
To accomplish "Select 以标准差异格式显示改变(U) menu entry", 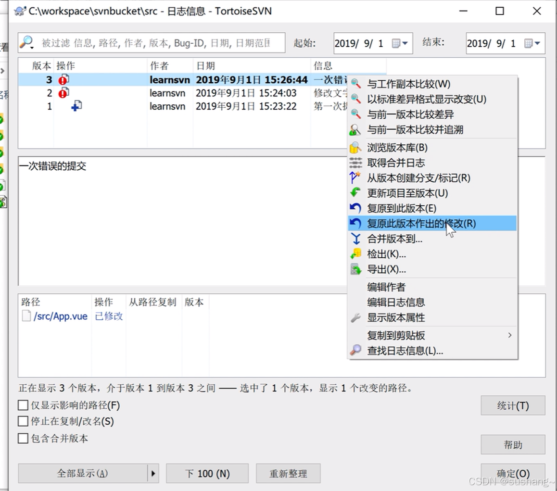I will coord(433,99).
